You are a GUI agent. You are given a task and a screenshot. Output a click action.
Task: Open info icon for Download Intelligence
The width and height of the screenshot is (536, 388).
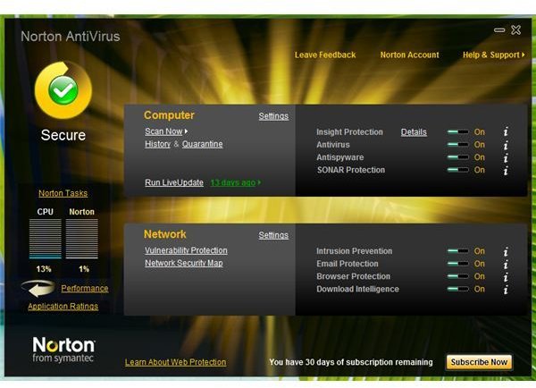[x=506, y=290]
